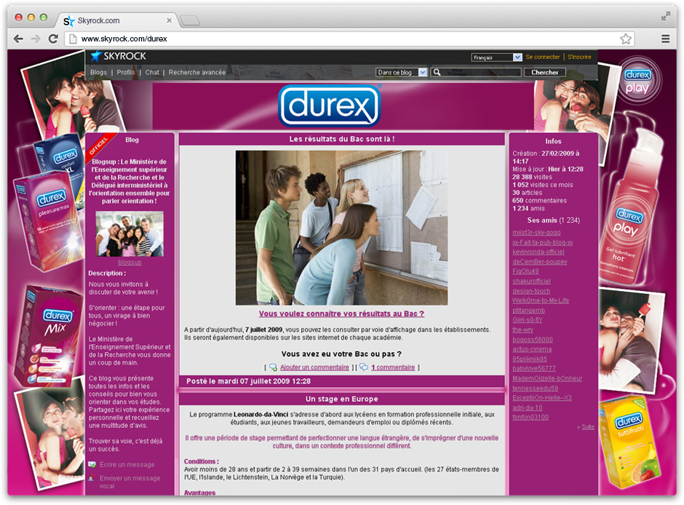Visit friend 'kevinronda-officiel' in the friends list
This screenshot has height=505, width=684.
click(538, 252)
